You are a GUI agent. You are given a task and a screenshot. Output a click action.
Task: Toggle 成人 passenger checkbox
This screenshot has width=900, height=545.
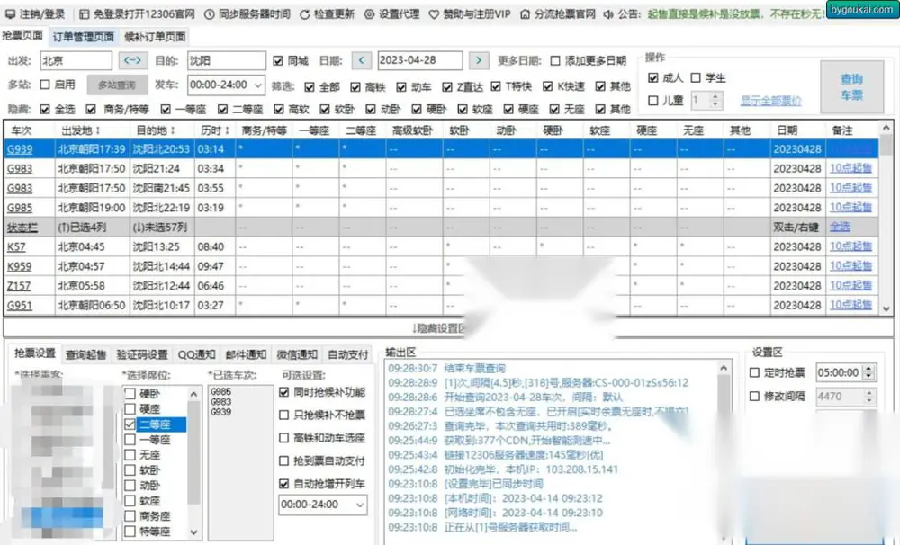click(652, 78)
